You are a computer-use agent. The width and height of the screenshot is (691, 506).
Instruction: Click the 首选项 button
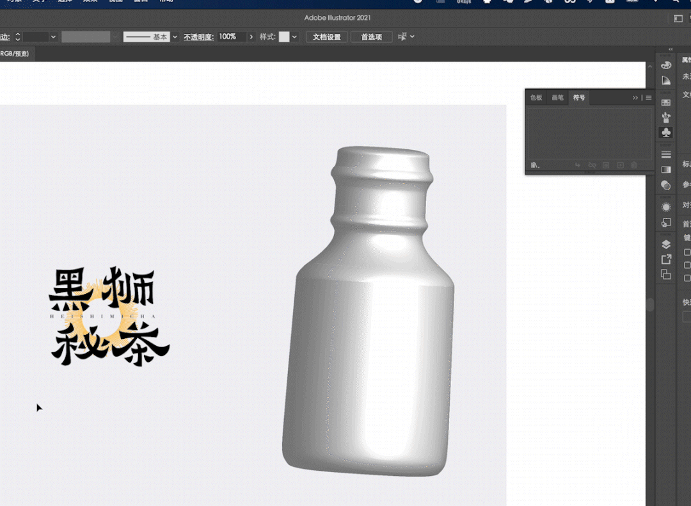pyautogui.click(x=371, y=37)
